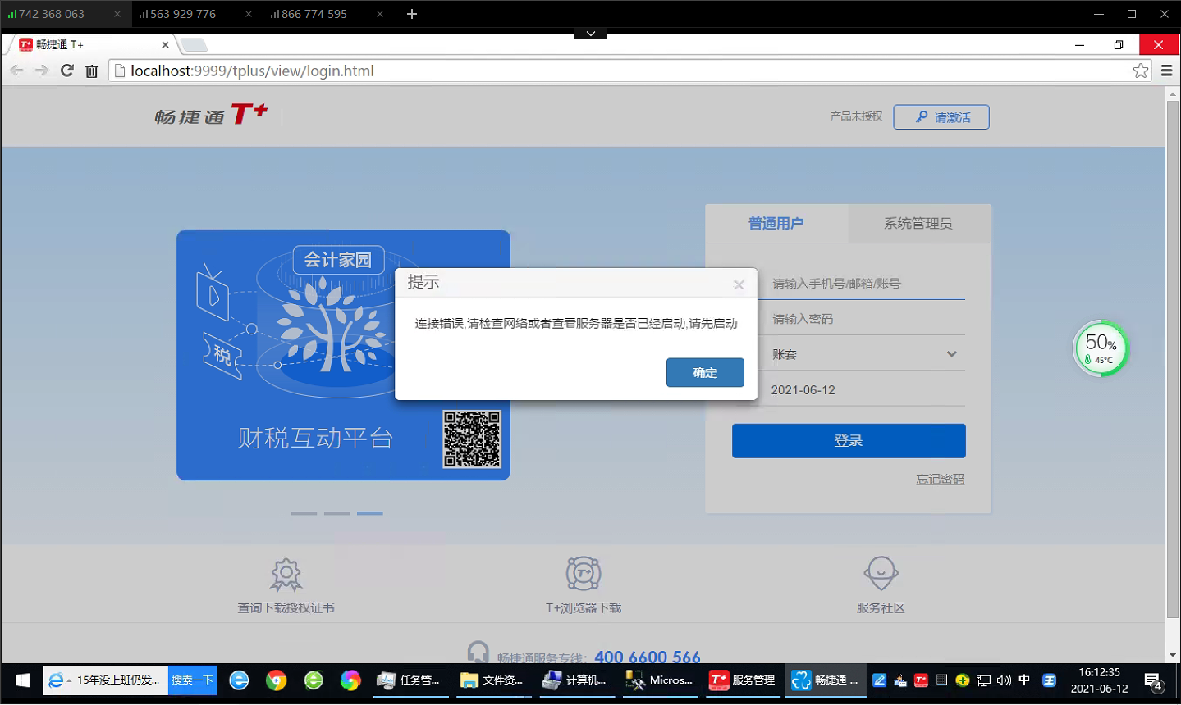Screen dimensions: 1181x705
Task: Expand the remote session toolbar chevron
Action: (591, 34)
